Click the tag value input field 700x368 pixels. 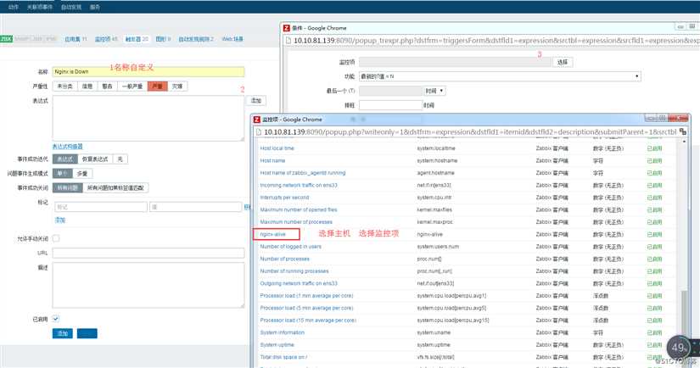tap(196, 207)
